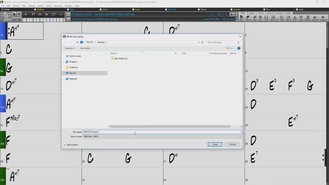329x185 pixels.
Task: Click the Pause button in the transport
Action: 40,14
